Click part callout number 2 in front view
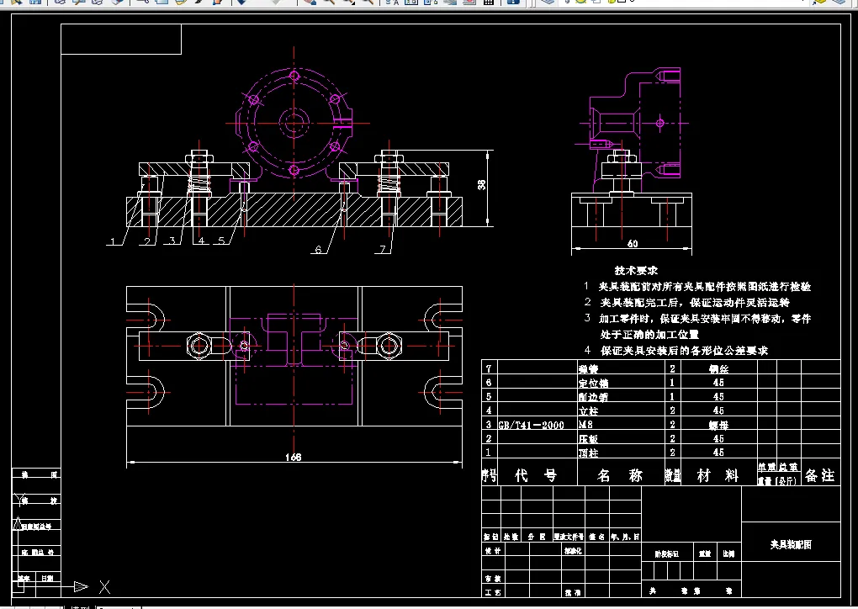Image resolution: width=858 pixels, height=609 pixels. point(147,241)
